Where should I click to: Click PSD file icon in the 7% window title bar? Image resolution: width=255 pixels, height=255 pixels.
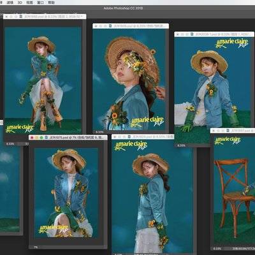47,138
